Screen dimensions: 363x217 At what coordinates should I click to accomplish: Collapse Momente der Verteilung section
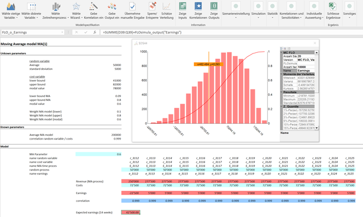click(x=282, y=74)
